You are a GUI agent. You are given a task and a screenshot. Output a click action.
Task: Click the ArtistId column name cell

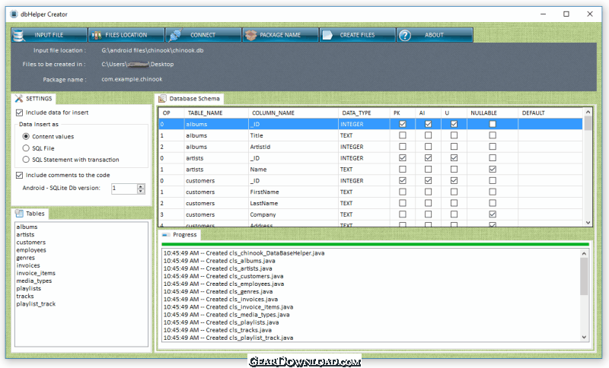293,147
